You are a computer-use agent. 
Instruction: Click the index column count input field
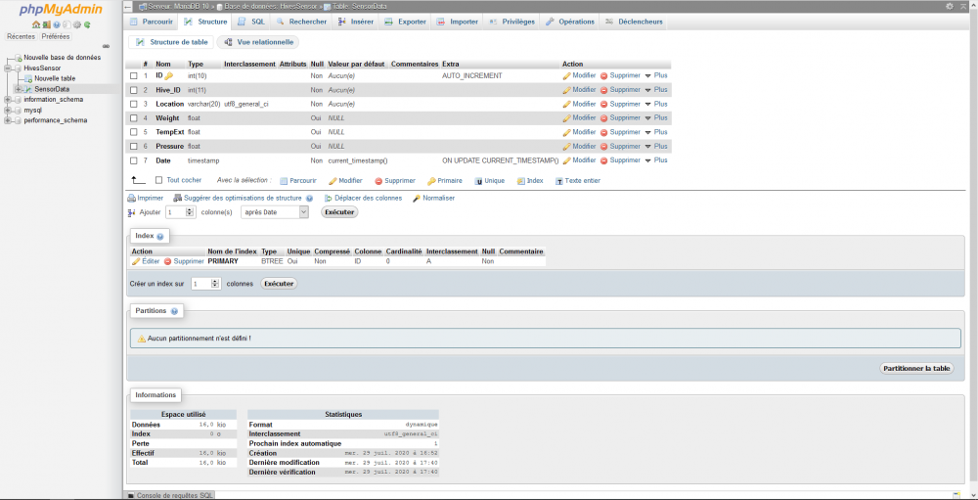[x=201, y=284]
